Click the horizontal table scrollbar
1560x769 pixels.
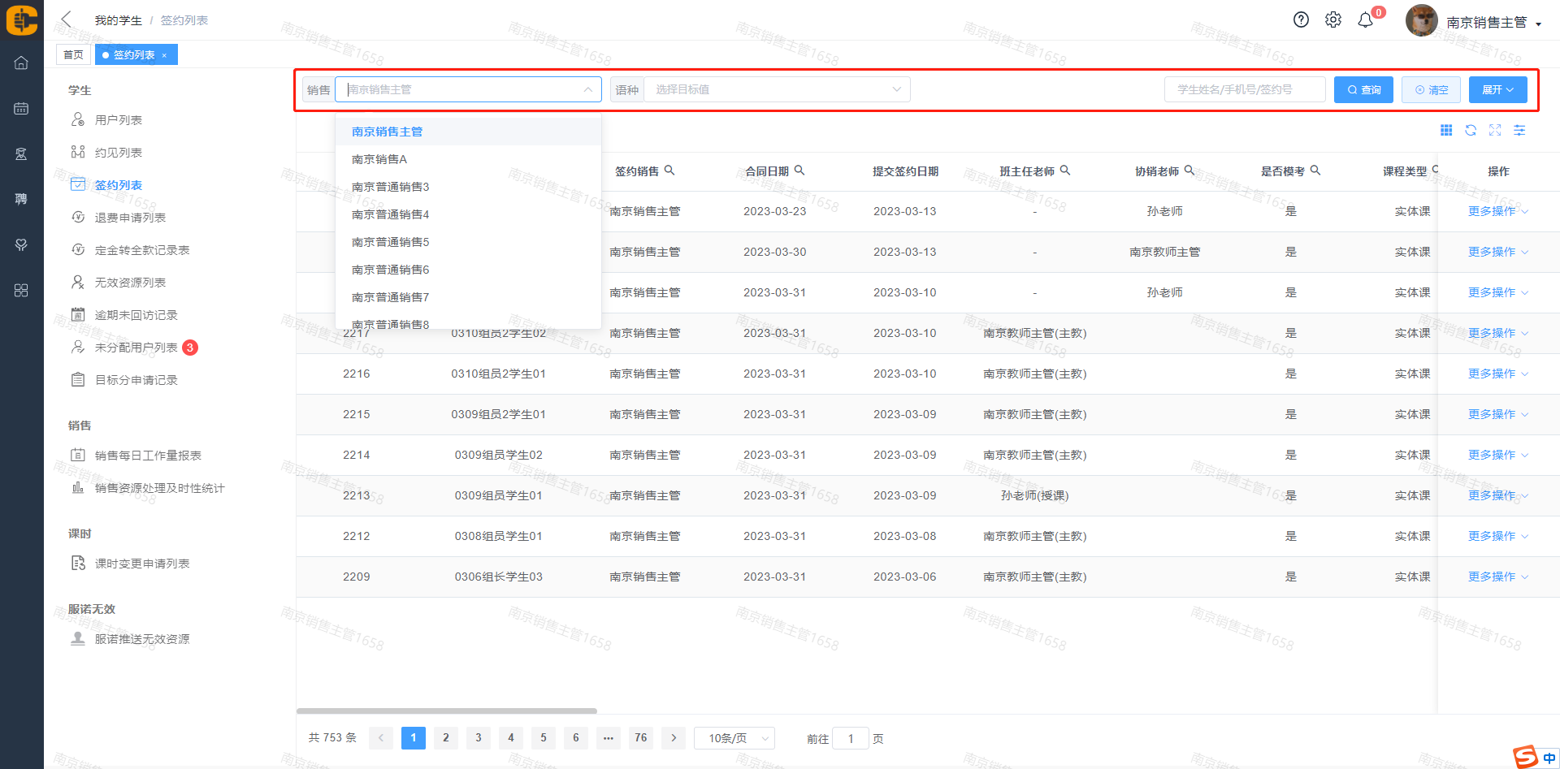click(447, 711)
